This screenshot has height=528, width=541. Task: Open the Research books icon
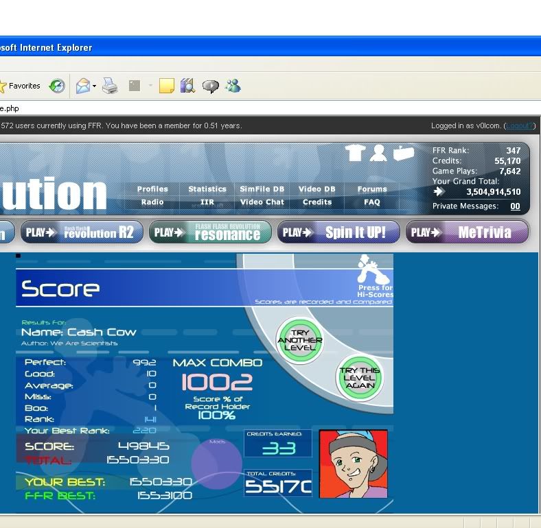187,86
